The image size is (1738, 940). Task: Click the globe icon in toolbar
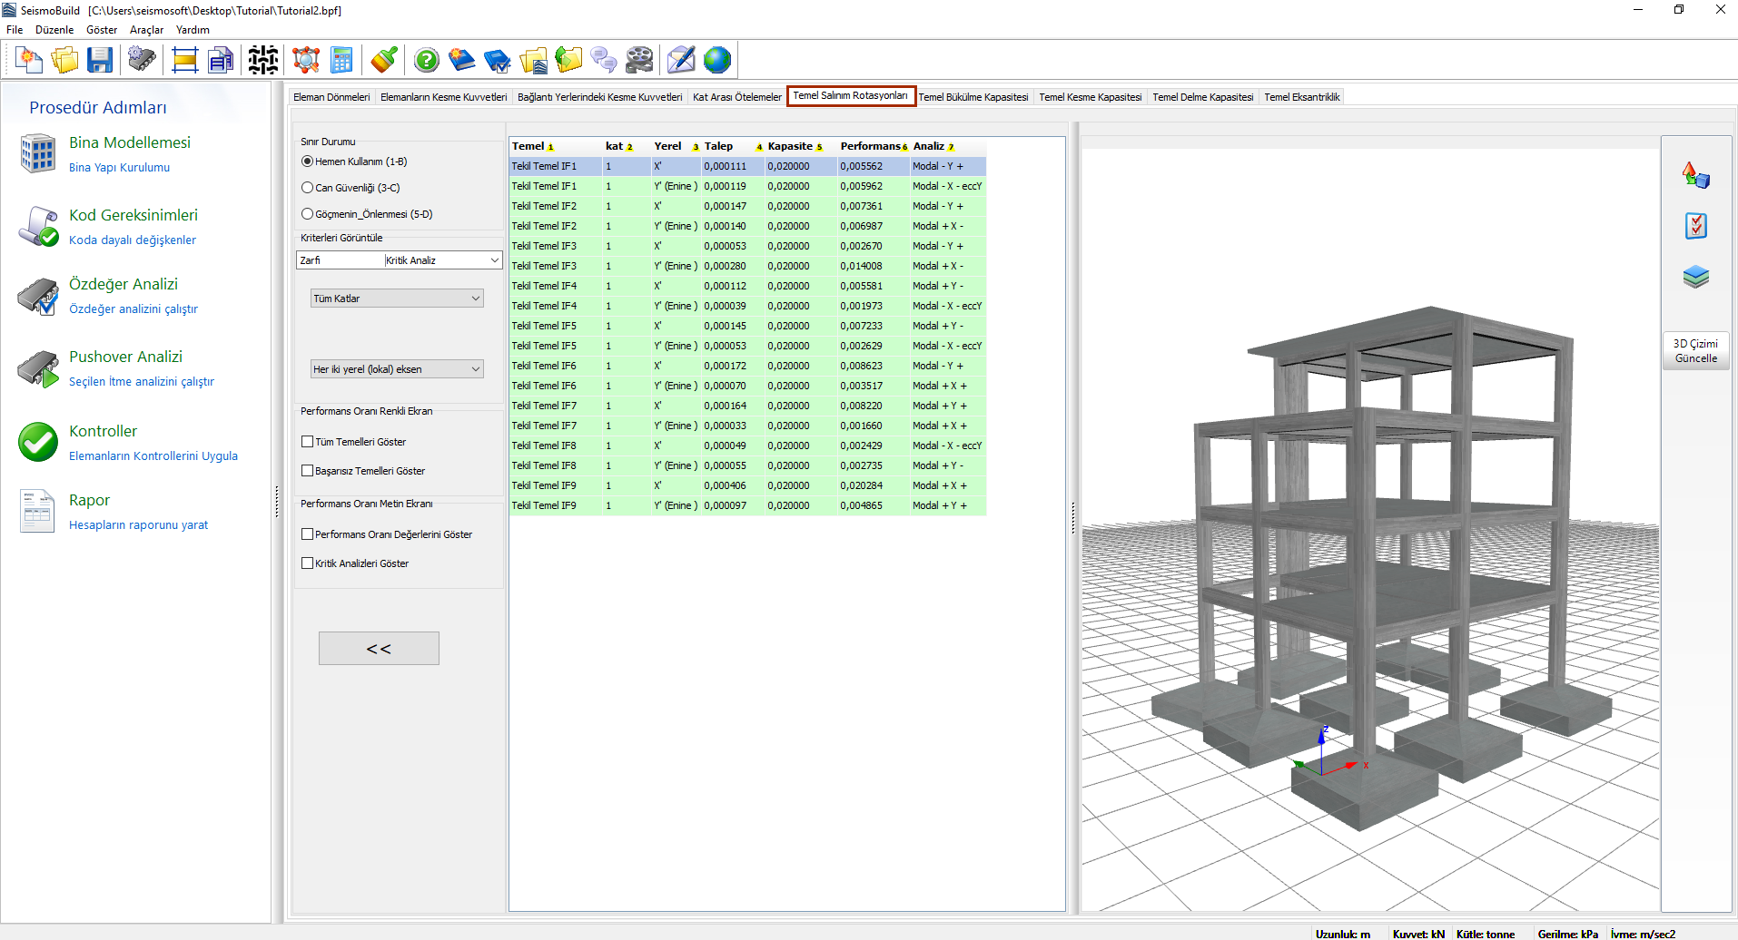click(x=716, y=61)
